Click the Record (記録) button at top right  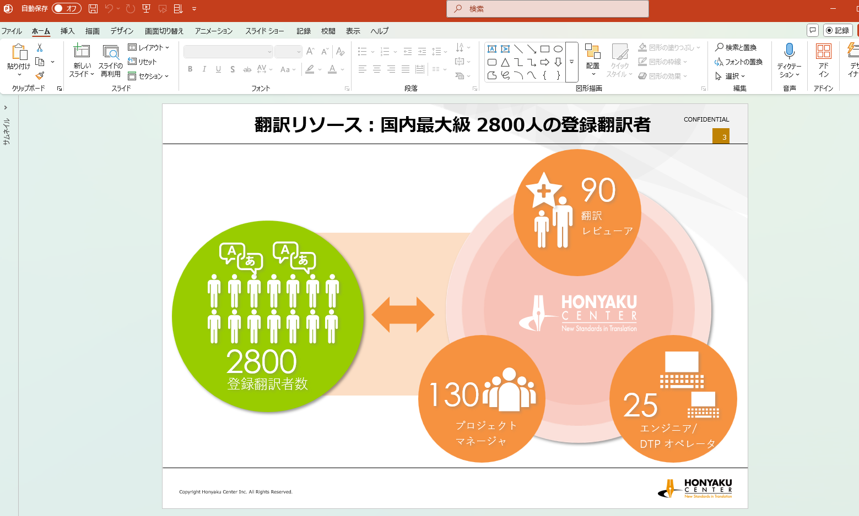838,30
